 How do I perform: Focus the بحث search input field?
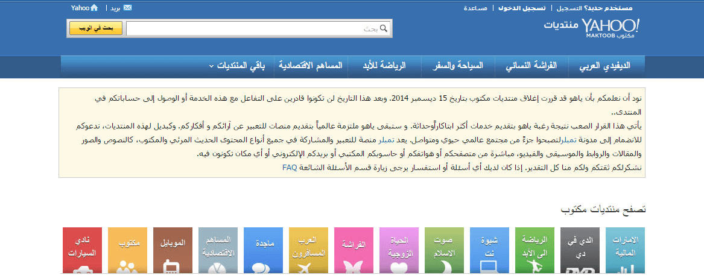[x=259, y=28]
